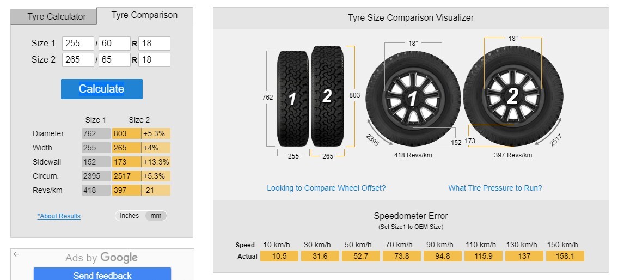Open Looking to Compare Wheel Offset link
618x280 pixels.
(x=326, y=188)
